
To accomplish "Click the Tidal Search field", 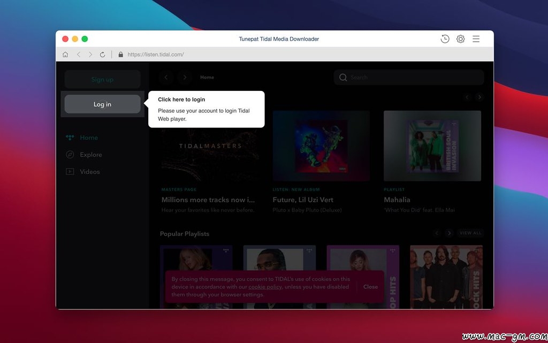I will (409, 77).
